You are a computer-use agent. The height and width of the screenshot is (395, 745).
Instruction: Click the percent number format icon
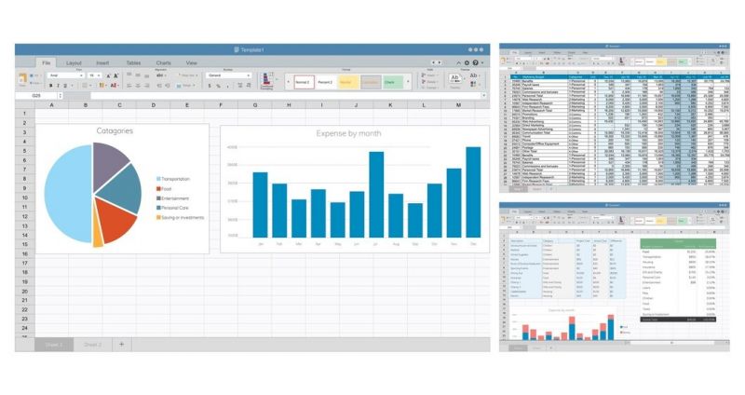216,86
